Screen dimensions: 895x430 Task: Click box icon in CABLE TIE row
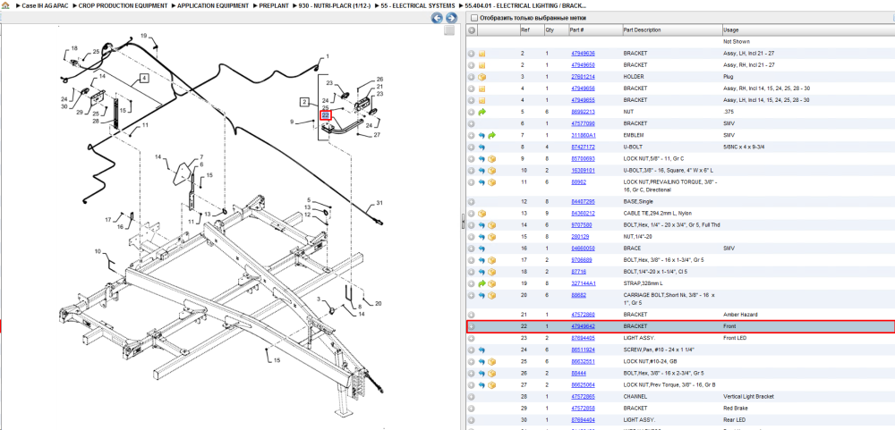coord(482,214)
